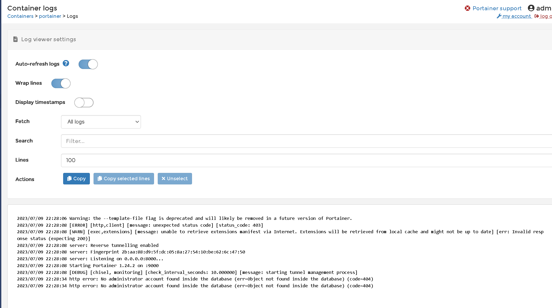Turn off Wrap lines switch
Screen dimensions: 552x308
[x=61, y=83]
